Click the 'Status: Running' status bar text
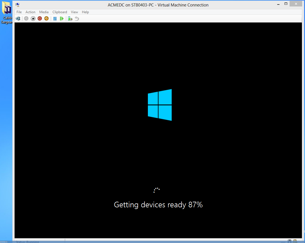The height and width of the screenshot is (243, 305). coord(27,242)
